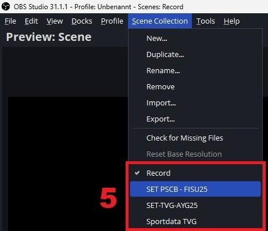The height and width of the screenshot is (231, 268).
Task: Run Check for Missing Files
Action: [x=195, y=138]
